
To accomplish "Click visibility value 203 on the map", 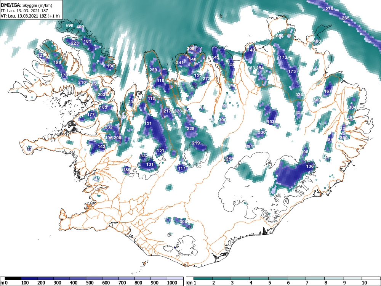I will tap(101, 95).
